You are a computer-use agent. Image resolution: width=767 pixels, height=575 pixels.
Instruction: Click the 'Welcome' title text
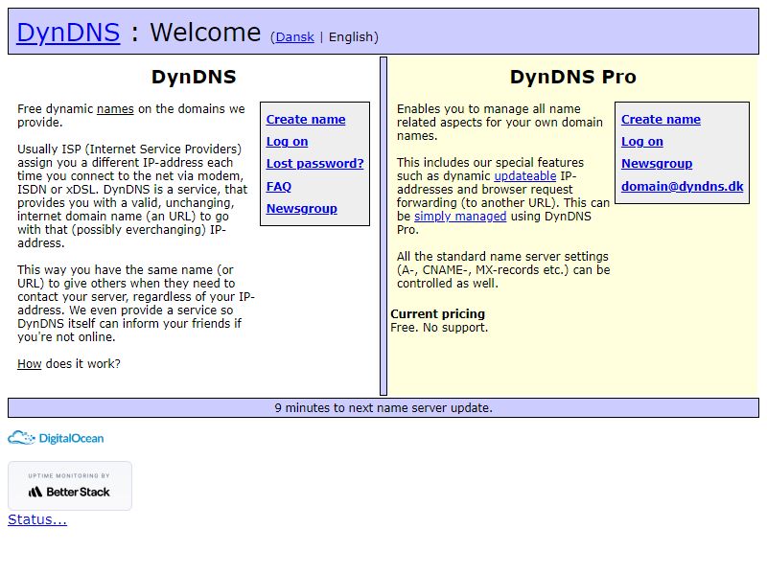coord(205,33)
